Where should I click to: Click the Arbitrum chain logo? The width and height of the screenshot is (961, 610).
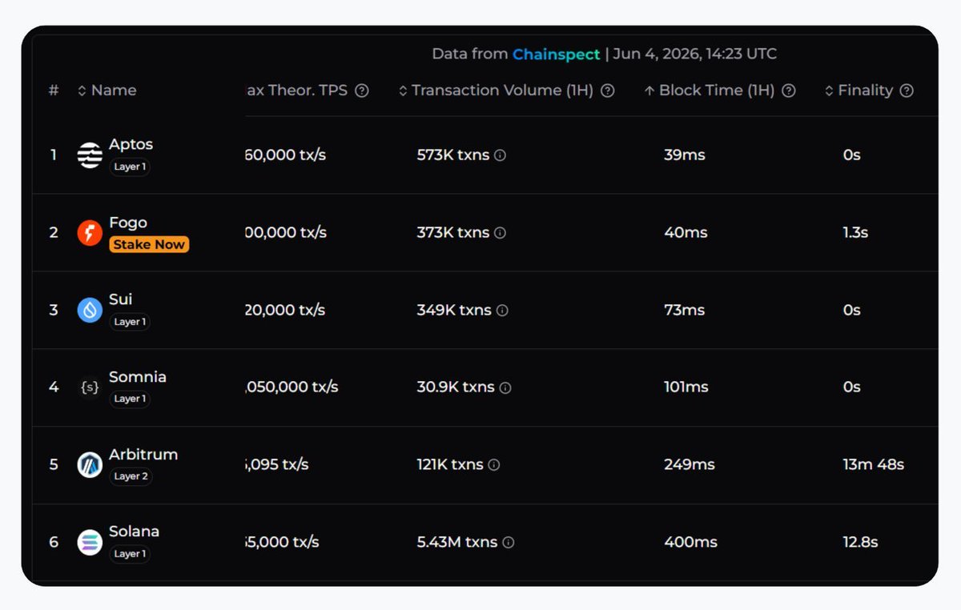coord(90,464)
